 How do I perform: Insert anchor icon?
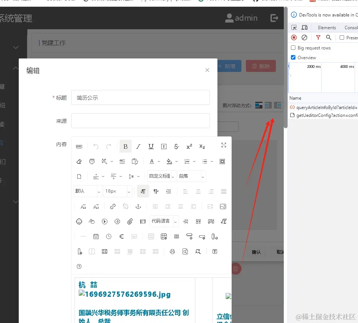pos(138,206)
